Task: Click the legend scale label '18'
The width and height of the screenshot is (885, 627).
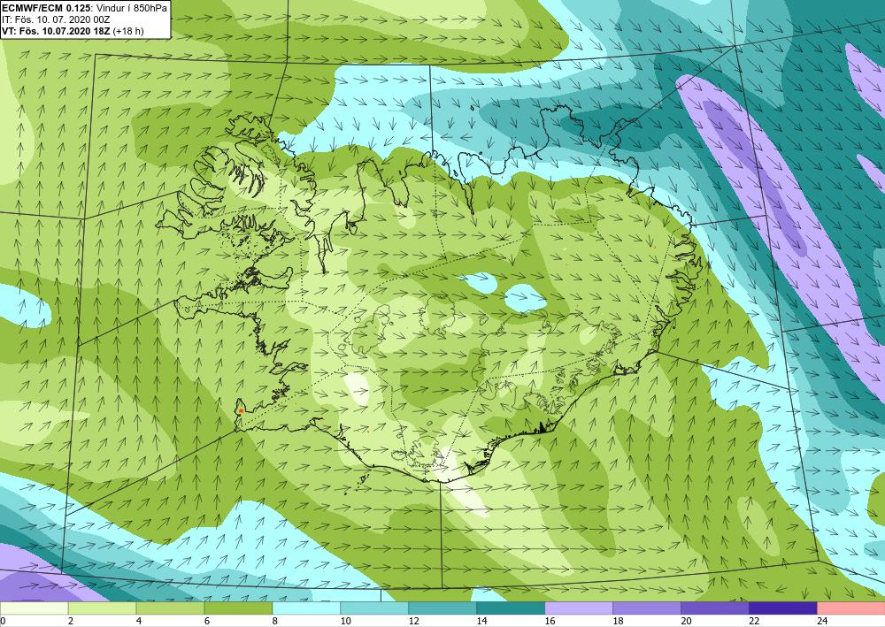Action: [x=618, y=621]
